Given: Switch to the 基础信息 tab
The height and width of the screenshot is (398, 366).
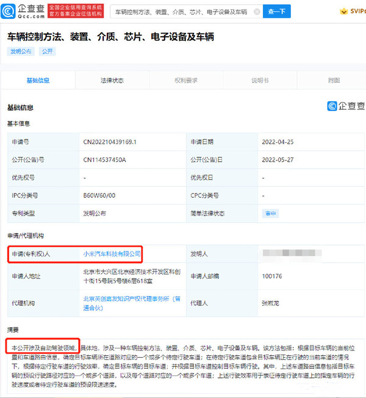Looking at the screenshot, I should tap(38, 80).
